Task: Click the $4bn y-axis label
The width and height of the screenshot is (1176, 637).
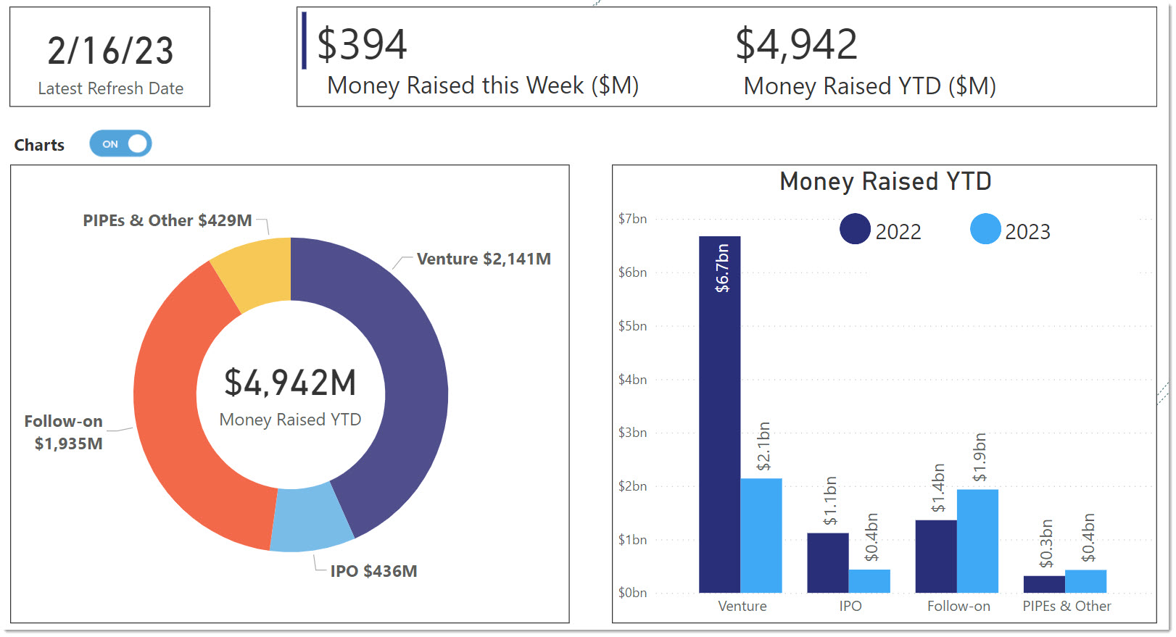Action: click(632, 380)
